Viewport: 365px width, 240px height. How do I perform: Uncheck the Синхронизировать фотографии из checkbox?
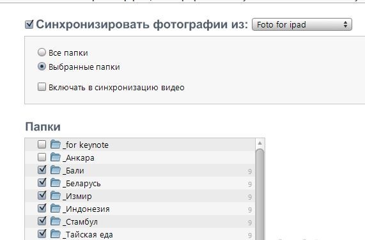(x=29, y=24)
